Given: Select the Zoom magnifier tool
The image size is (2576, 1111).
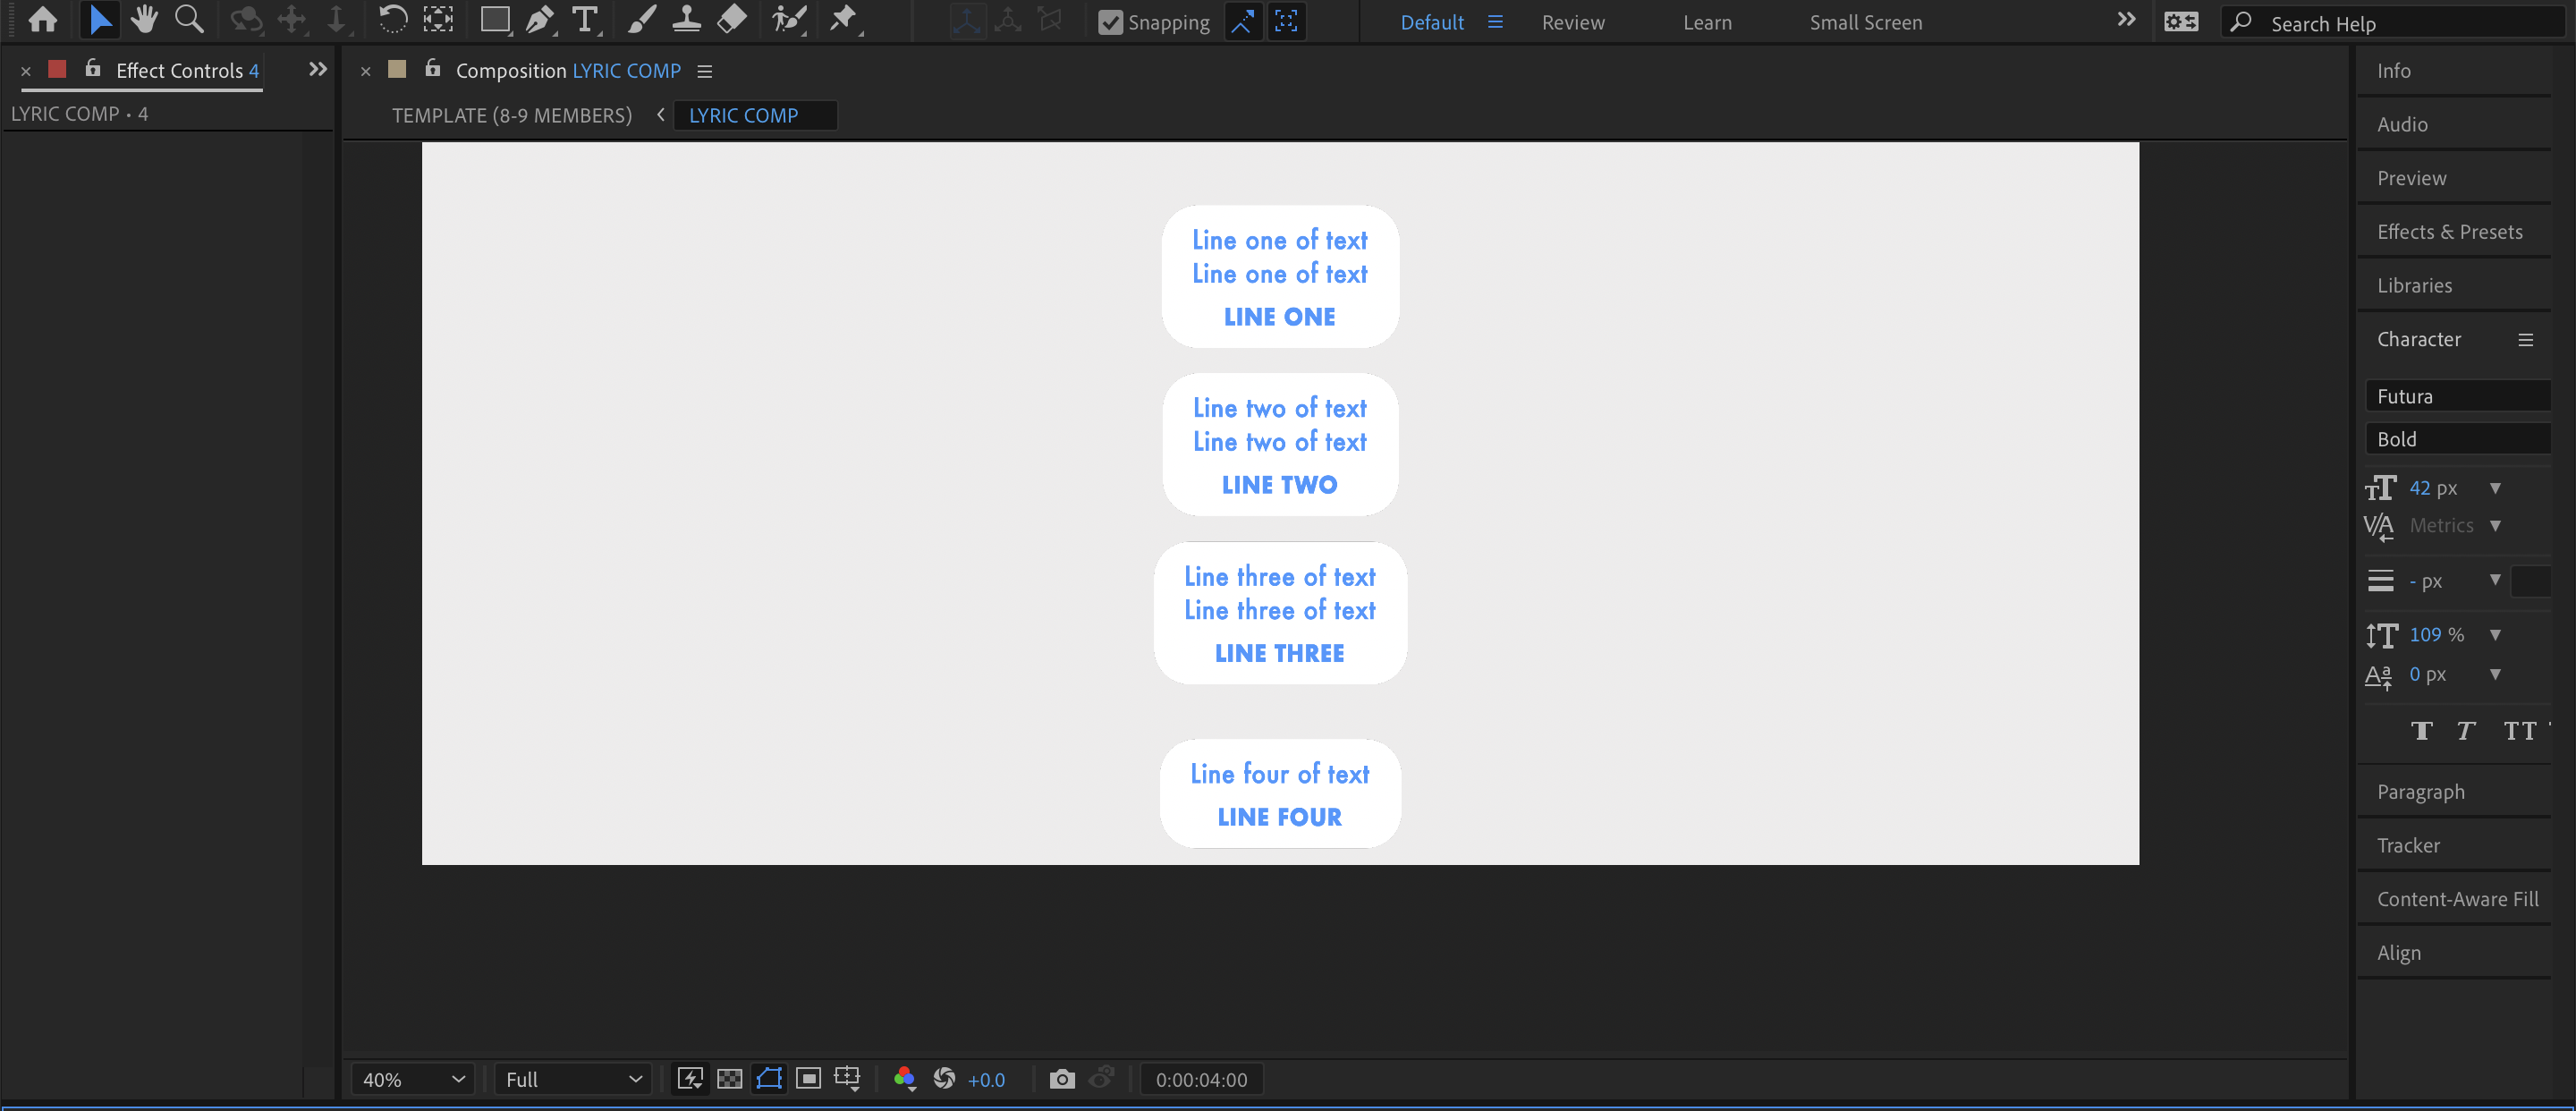Looking at the screenshot, I should [188, 19].
